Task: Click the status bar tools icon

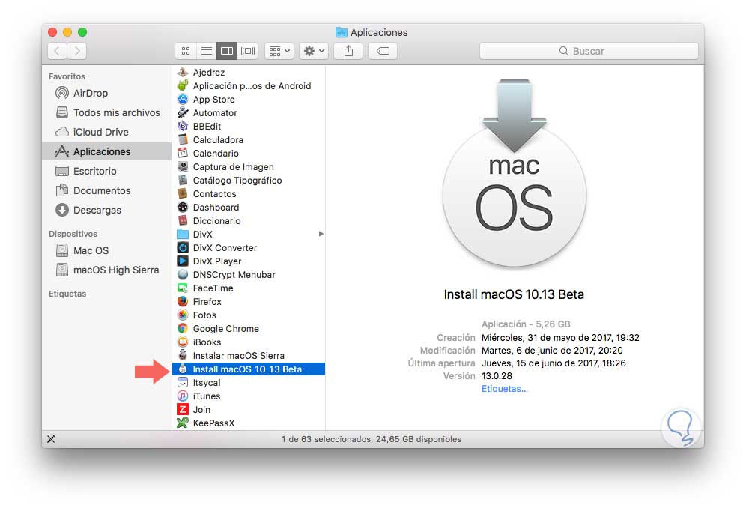Action: point(51,439)
